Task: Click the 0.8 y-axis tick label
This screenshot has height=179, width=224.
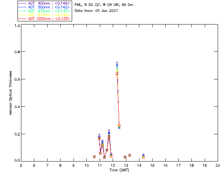Action: 17,52
